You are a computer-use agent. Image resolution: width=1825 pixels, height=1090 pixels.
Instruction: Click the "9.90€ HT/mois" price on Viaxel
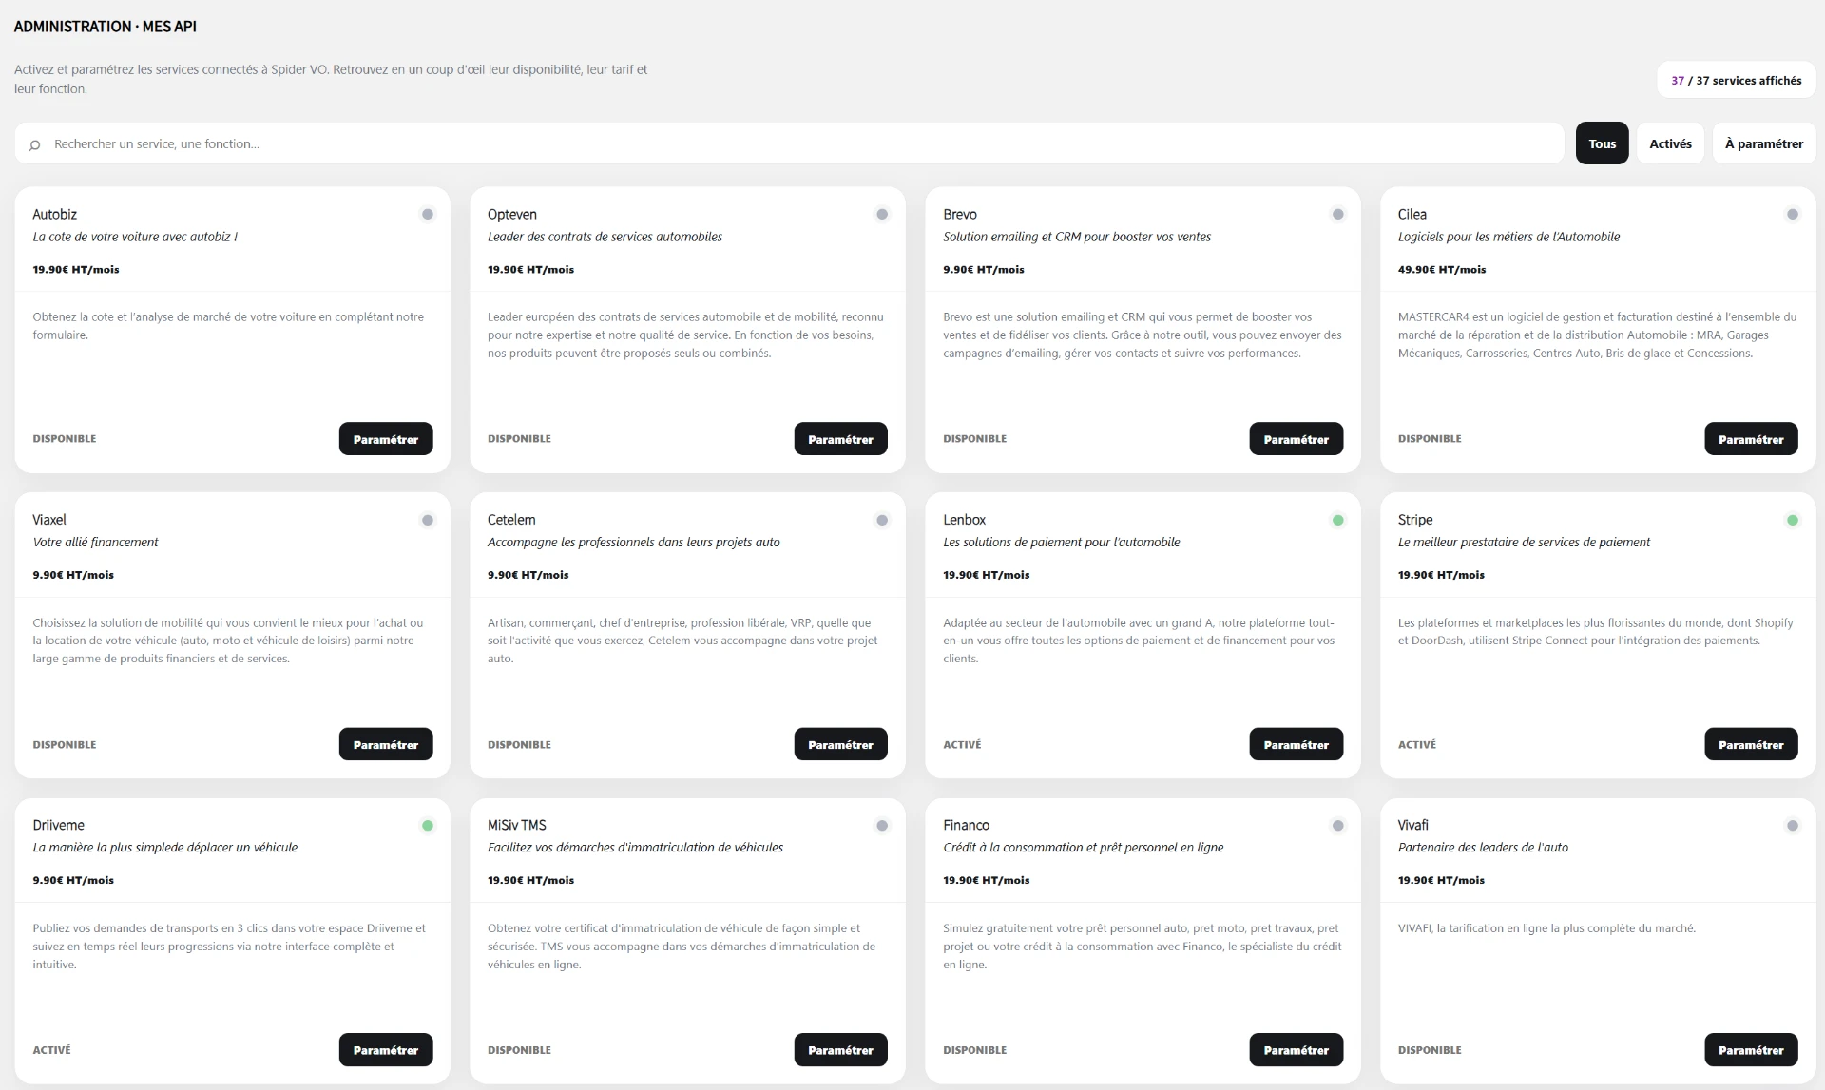(x=73, y=575)
